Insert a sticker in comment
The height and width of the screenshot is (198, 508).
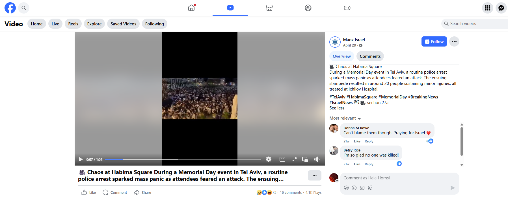point(370,188)
